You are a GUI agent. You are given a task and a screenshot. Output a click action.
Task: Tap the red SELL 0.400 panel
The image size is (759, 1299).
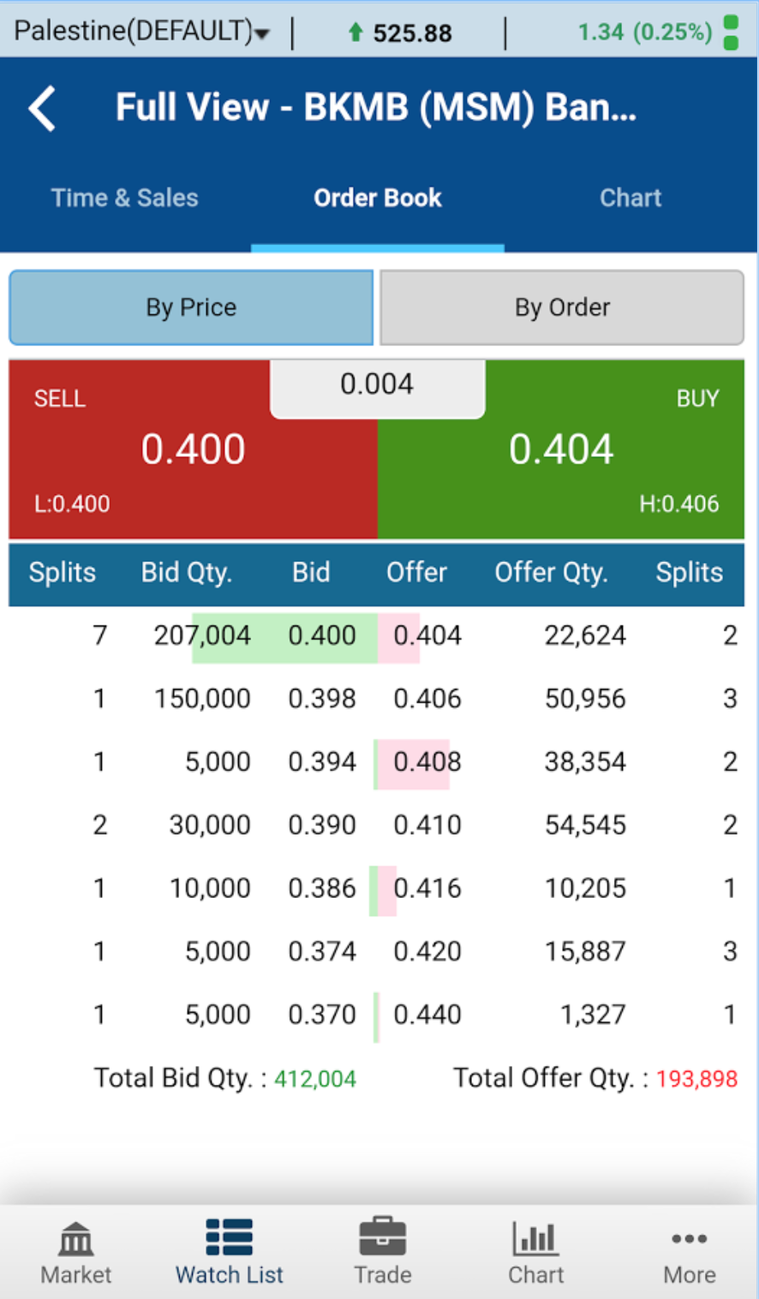[x=193, y=450]
